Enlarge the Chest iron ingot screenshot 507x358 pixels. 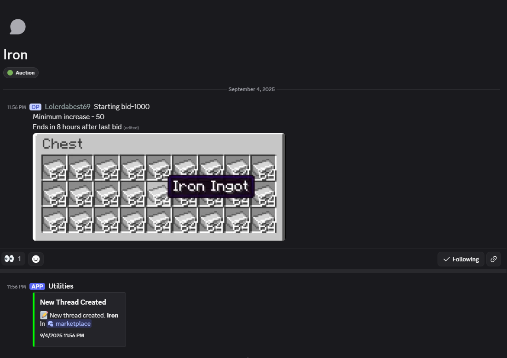tap(159, 187)
